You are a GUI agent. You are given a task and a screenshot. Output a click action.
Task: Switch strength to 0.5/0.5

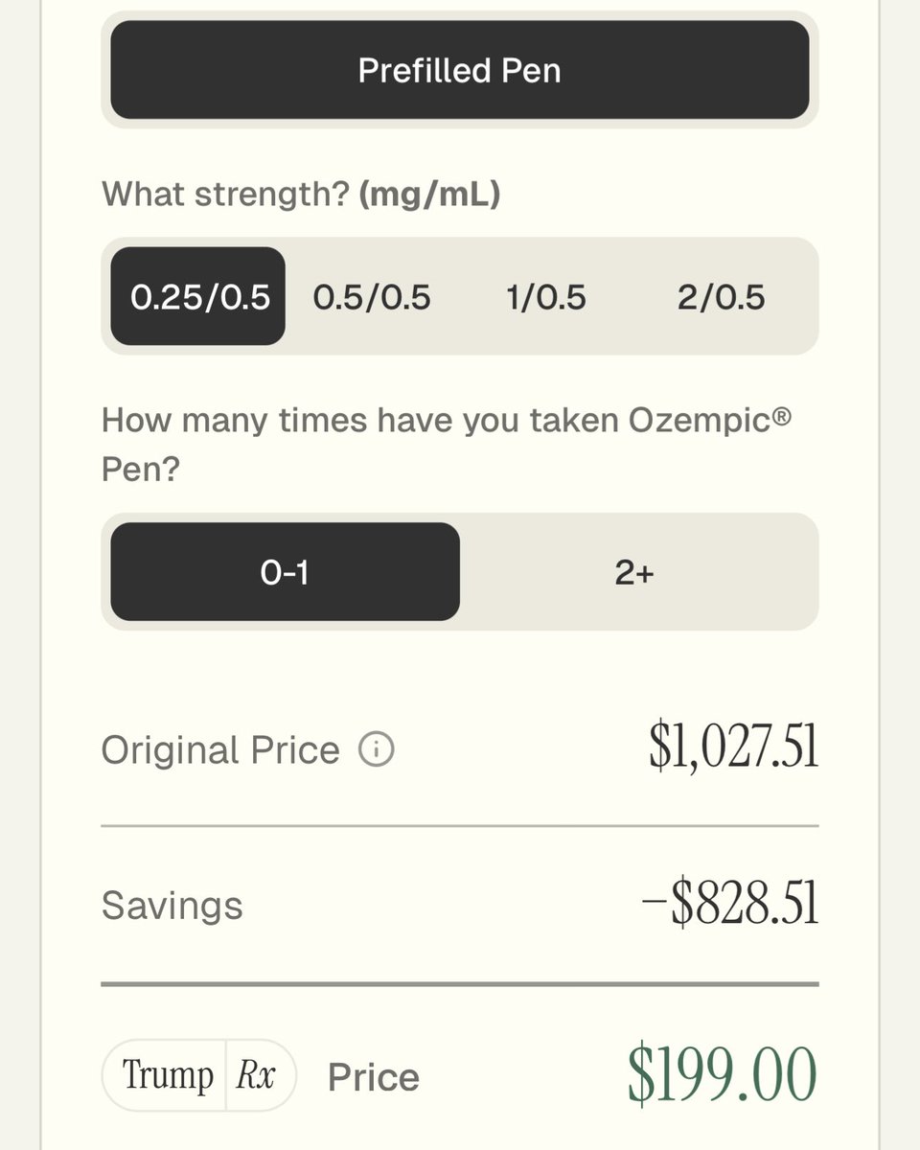[x=373, y=296]
